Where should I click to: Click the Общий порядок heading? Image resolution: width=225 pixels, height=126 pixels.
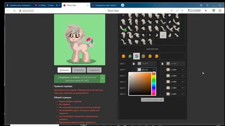[63, 97]
